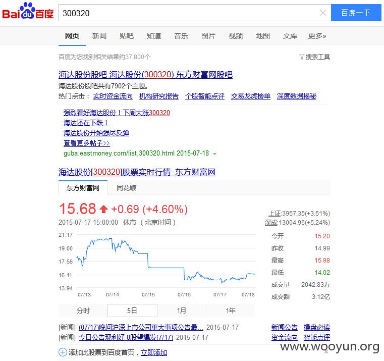Click the 智能点评 link
The height and width of the screenshot is (361, 384).
(x=317, y=337)
